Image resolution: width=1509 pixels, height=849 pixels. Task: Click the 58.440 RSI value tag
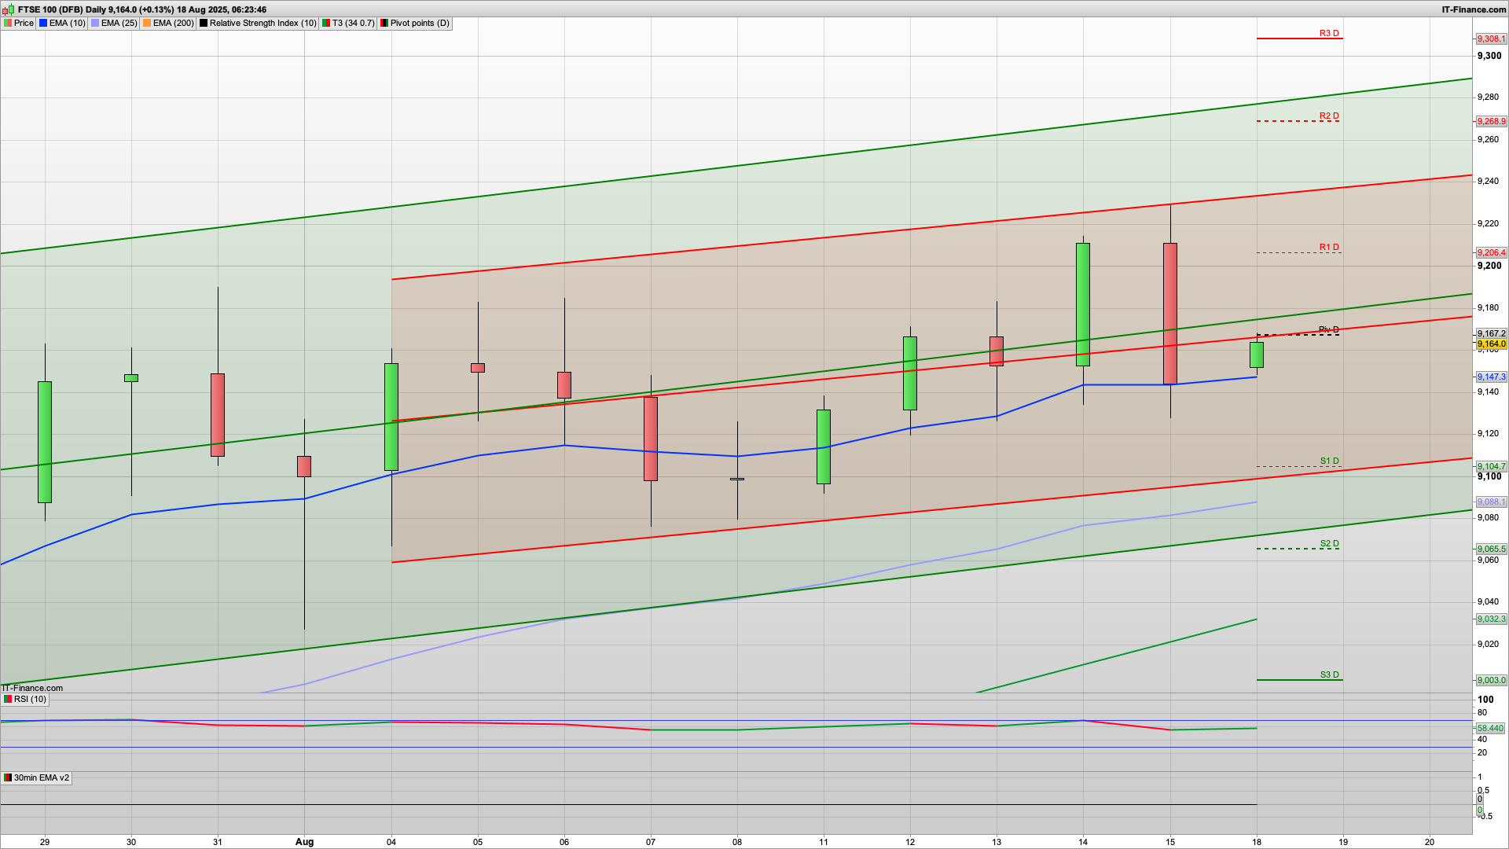pos(1490,729)
